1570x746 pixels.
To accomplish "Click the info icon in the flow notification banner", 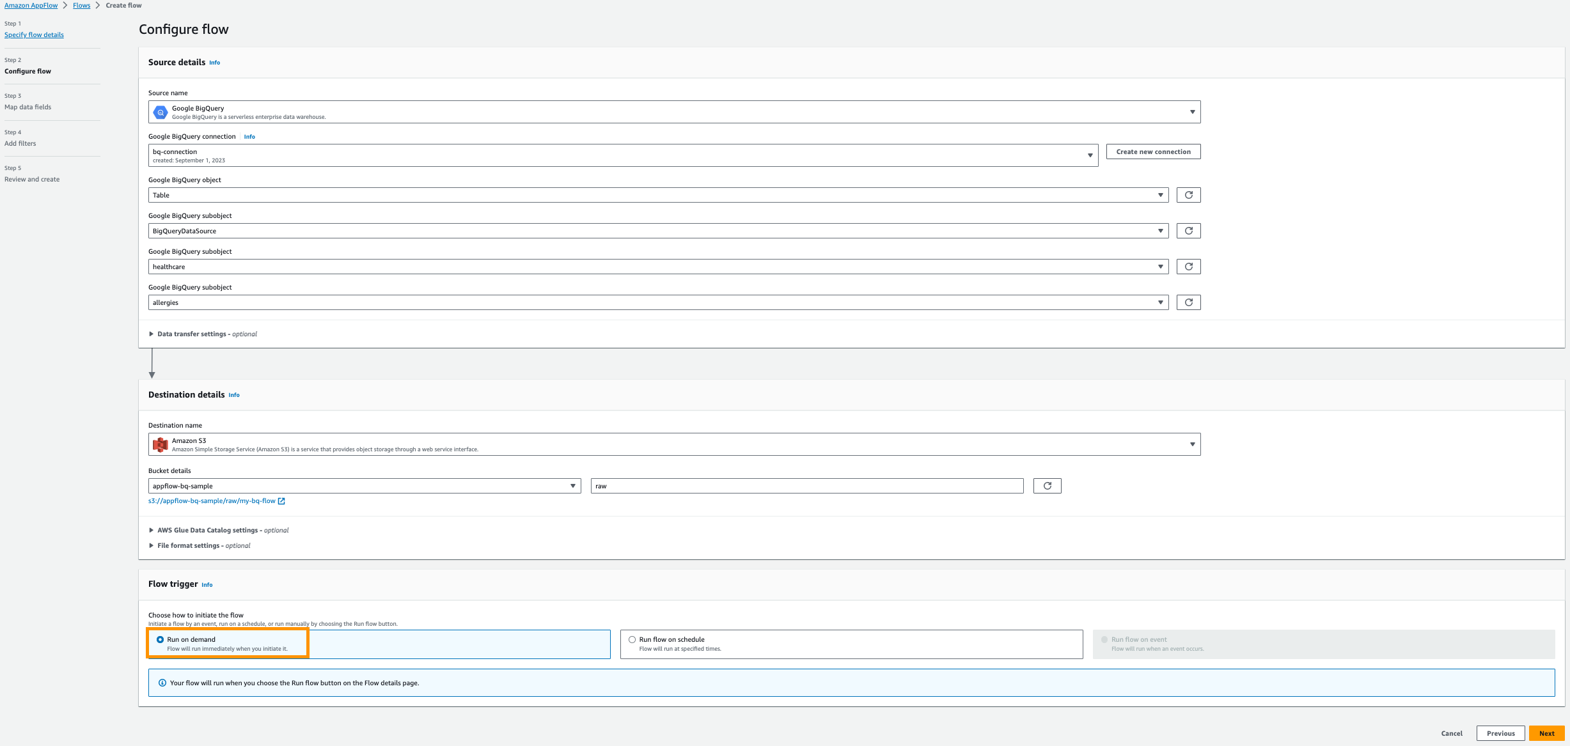I will click(161, 683).
